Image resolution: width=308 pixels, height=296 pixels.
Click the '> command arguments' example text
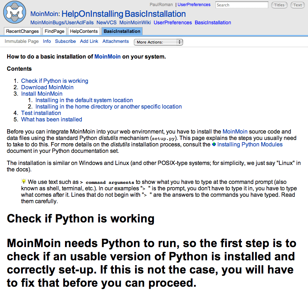coord(107,182)
